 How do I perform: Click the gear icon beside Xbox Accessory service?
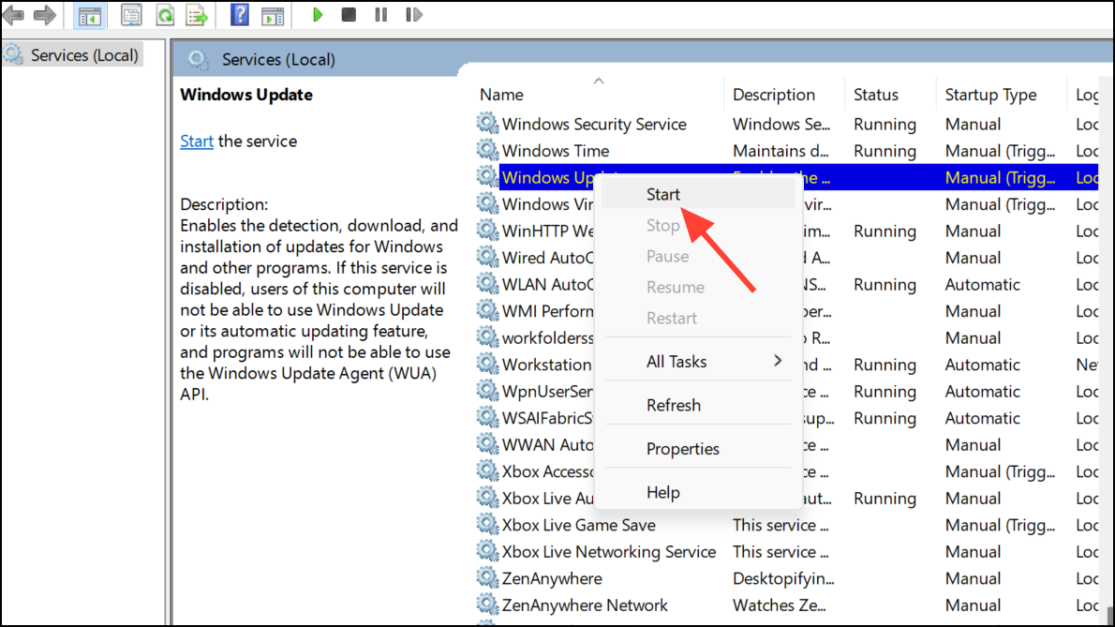(487, 470)
